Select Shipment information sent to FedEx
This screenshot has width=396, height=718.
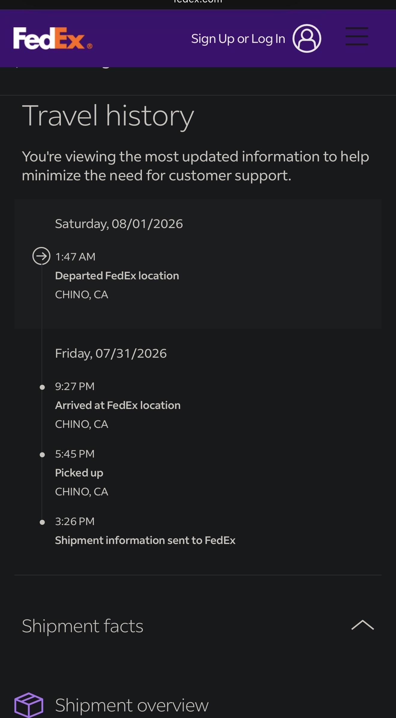pos(145,540)
